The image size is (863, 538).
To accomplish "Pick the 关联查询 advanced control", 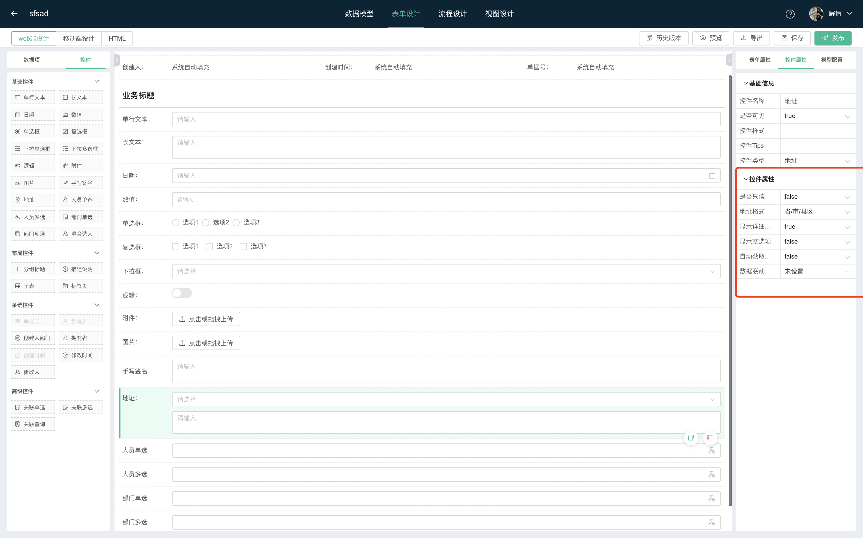I will 33,424.
